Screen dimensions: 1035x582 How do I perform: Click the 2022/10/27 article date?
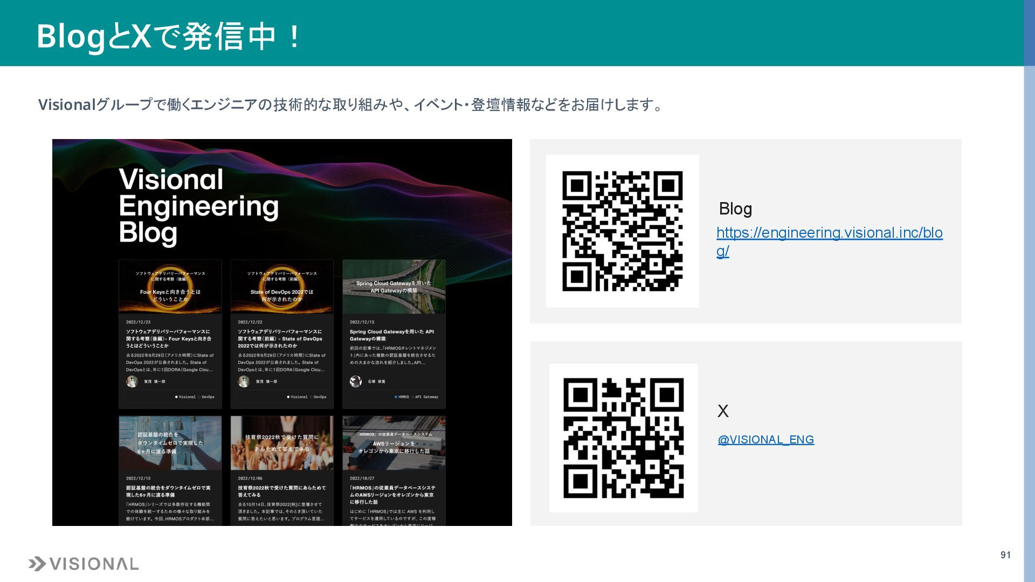click(362, 479)
